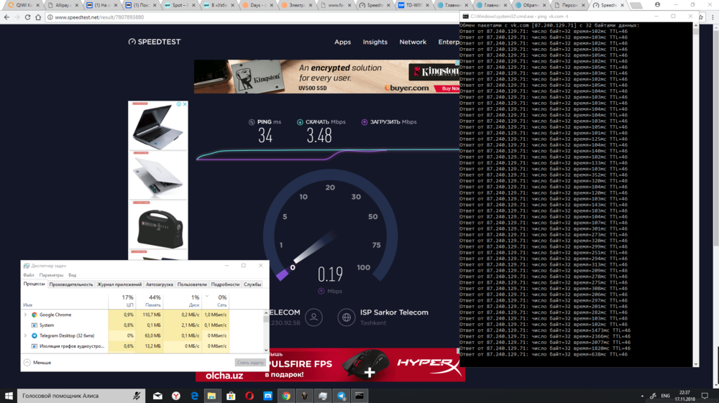Open the Параметры menu in Task Manager
The height and width of the screenshot is (403, 719).
point(51,275)
